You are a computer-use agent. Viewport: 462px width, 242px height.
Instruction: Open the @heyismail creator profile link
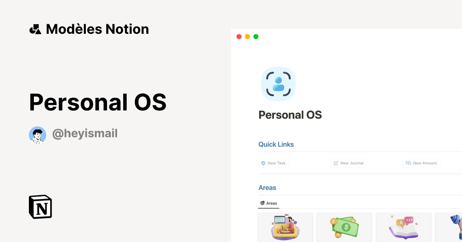(84, 133)
